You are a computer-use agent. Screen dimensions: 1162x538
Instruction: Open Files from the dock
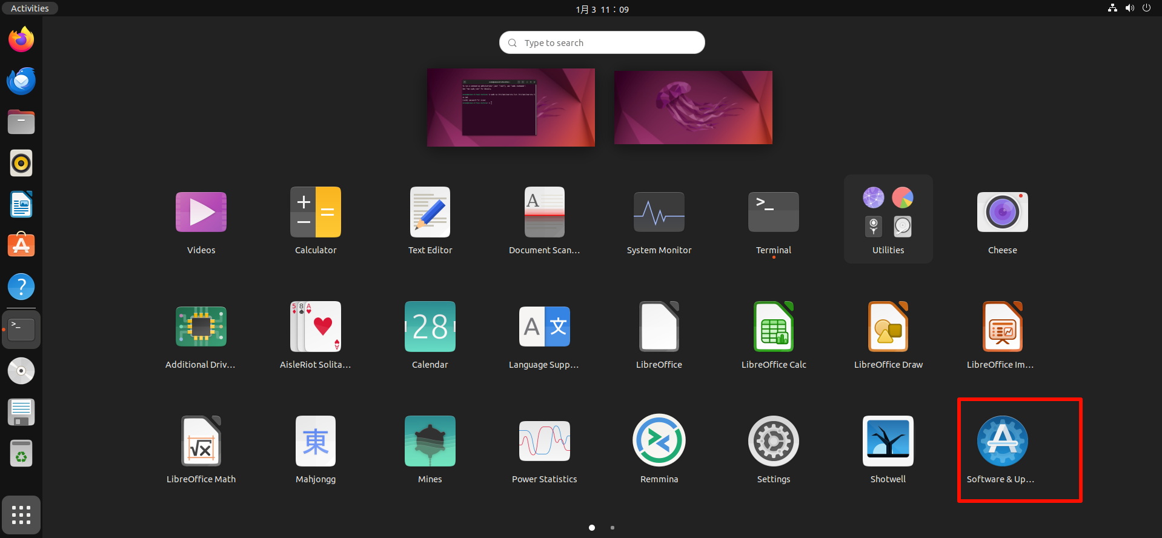(21, 122)
